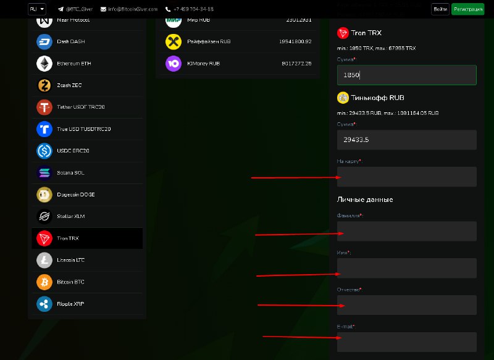The height and width of the screenshot is (360, 494).
Task: Select Litecoin LTC currency row
Action: (x=87, y=260)
